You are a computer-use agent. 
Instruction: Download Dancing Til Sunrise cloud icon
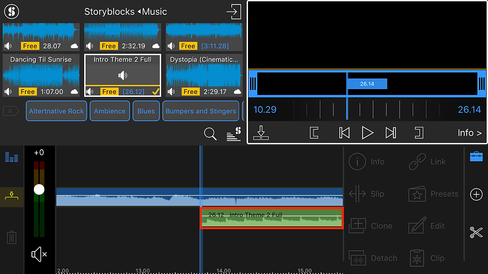click(x=74, y=91)
